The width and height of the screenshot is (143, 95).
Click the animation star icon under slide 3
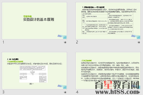[x=65, y=92]
